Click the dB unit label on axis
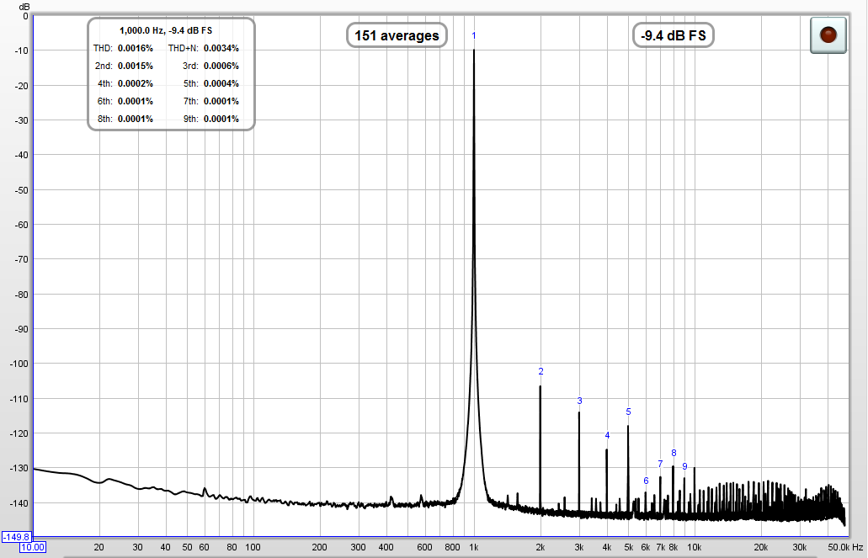The width and height of the screenshot is (868, 558). [x=24, y=8]
